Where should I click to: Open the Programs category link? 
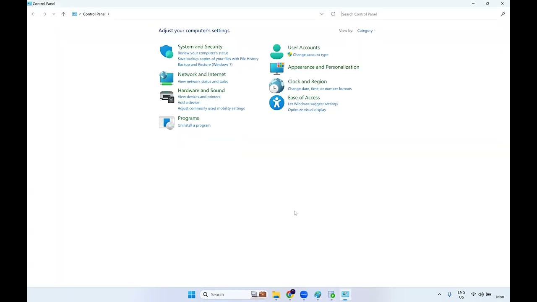pos(188,118)
